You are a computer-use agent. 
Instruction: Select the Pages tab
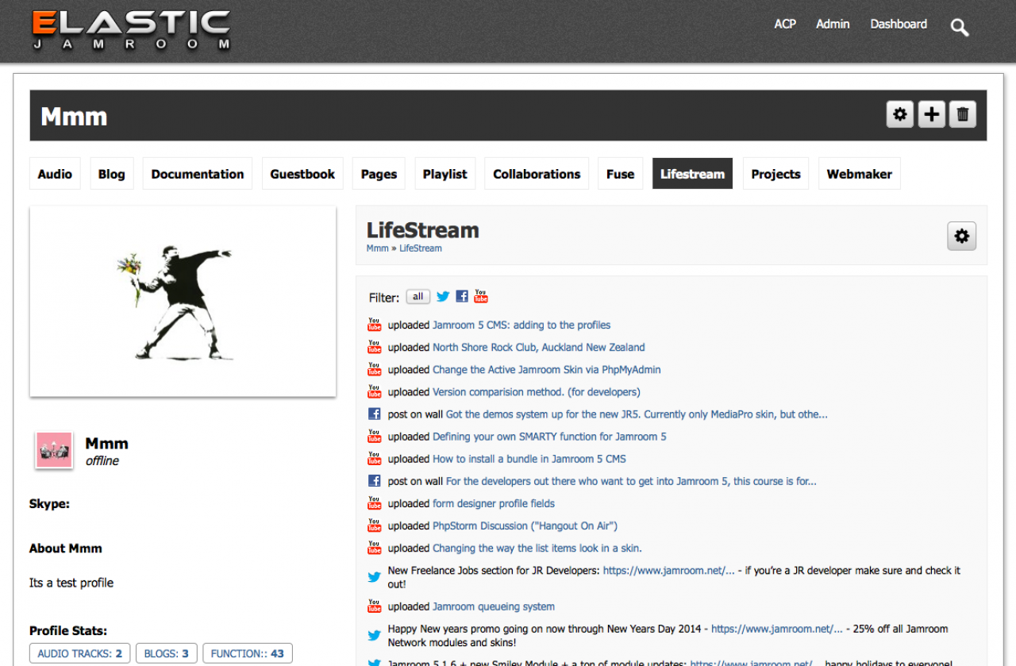click(379, 174)
